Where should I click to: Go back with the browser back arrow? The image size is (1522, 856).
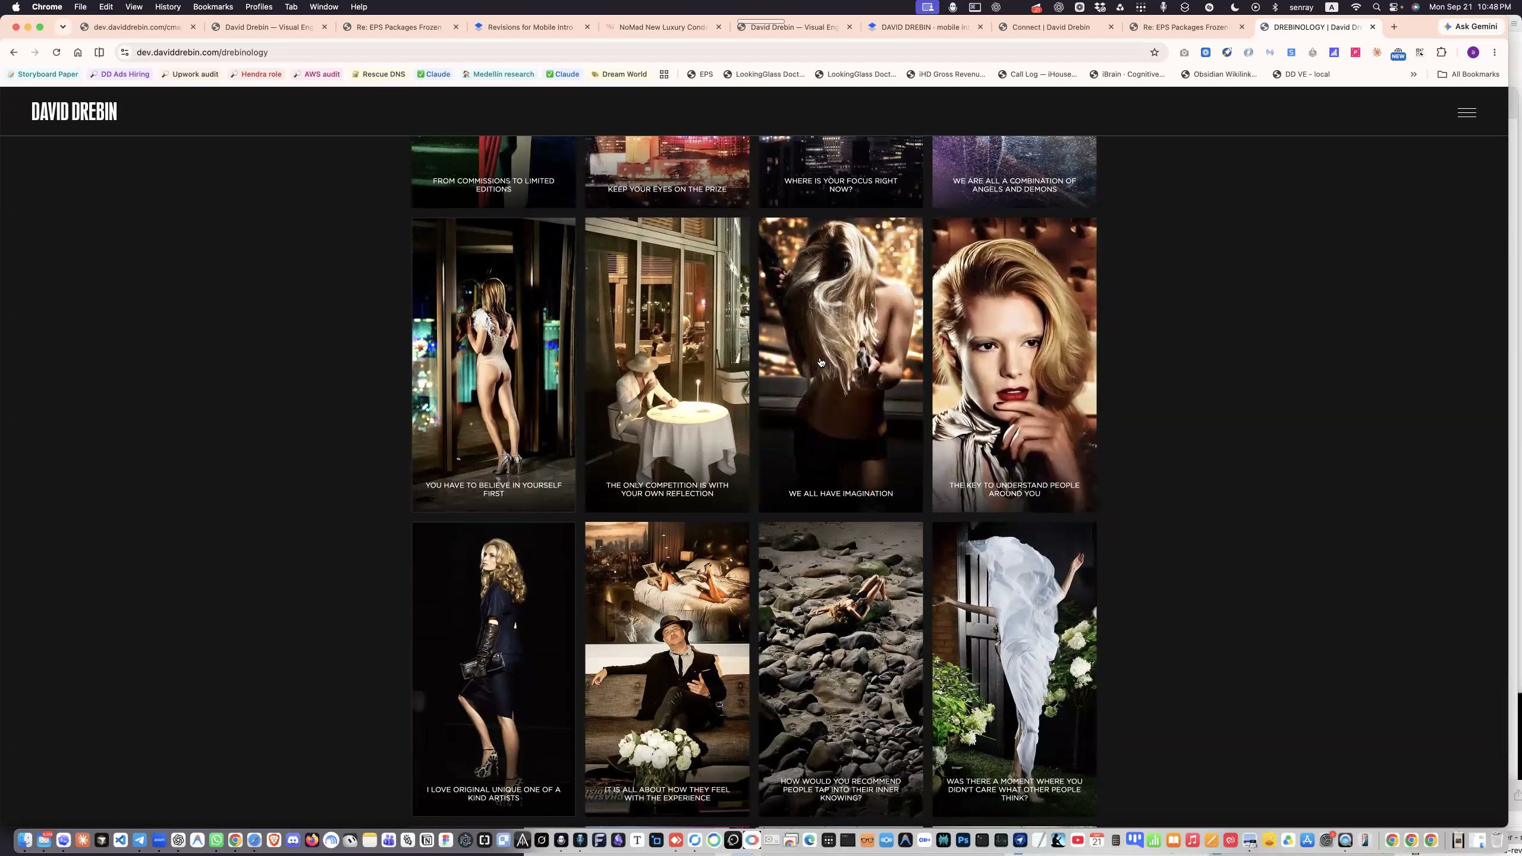[x=14, y=52]
